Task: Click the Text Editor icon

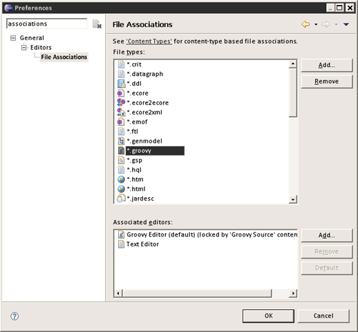Action: (x=121, y=244)
